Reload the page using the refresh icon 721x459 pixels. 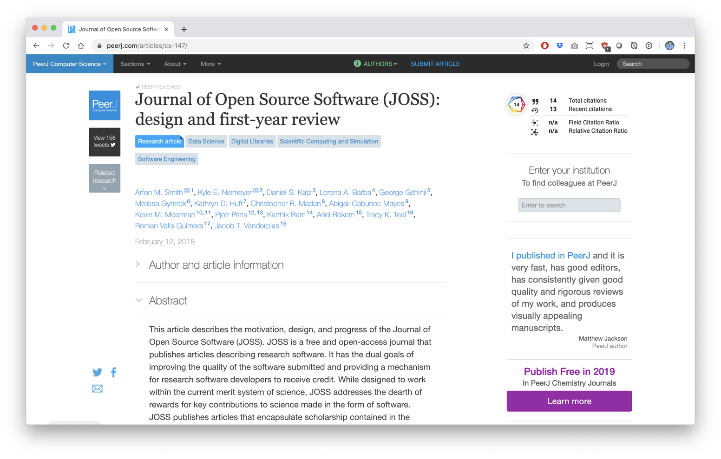tap(66, 45)
